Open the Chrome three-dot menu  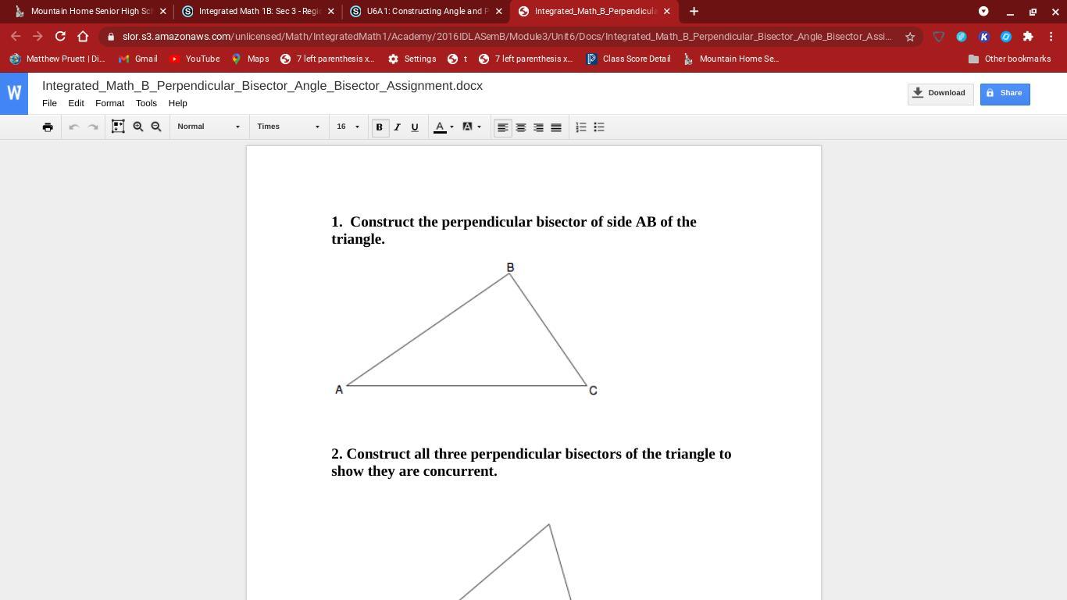click(1051, 37)
